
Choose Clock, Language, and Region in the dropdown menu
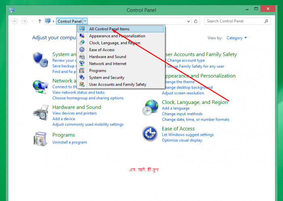pos(120,43)
